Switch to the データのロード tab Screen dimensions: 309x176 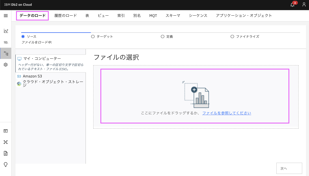[32, 16]
